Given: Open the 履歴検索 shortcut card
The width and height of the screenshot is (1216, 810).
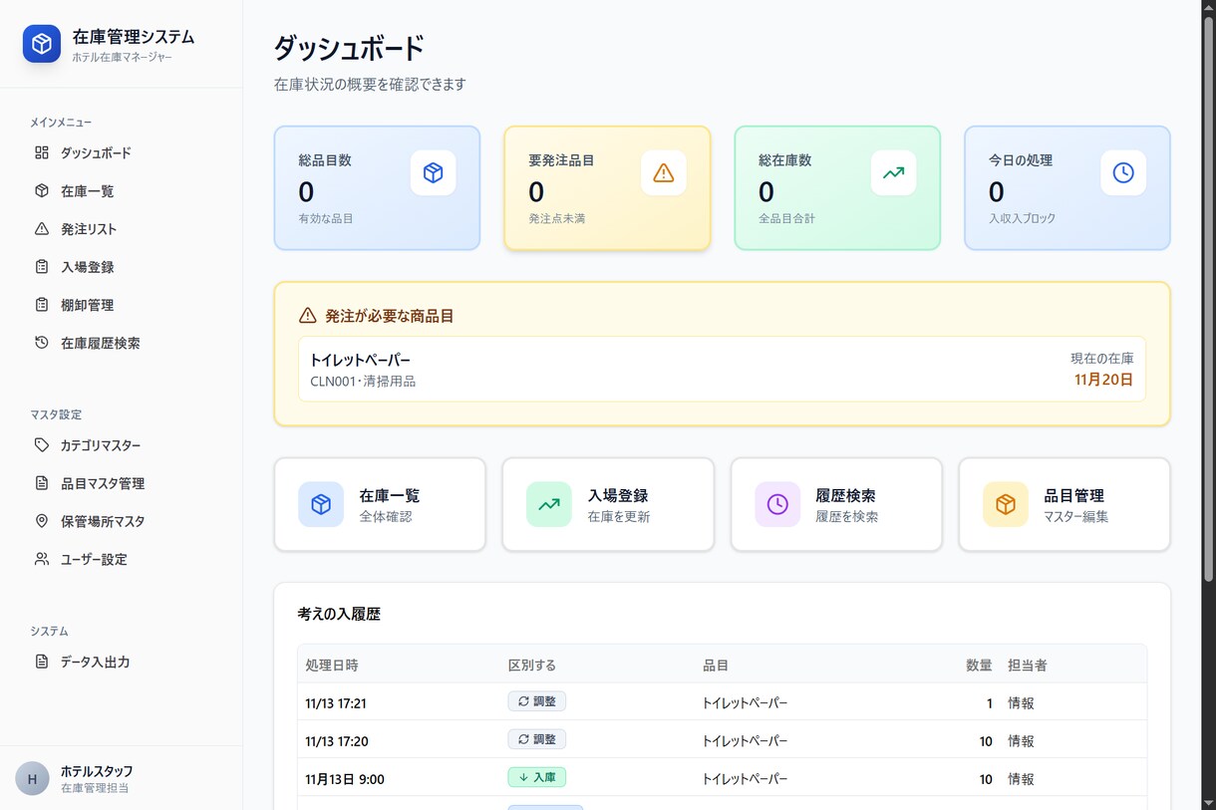Looking at the screenshot, I should 836,504.
